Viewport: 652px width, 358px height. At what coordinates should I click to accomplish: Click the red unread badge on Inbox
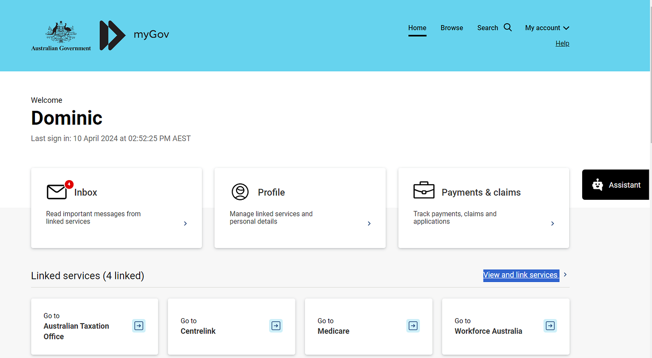[x=69, y=184]
